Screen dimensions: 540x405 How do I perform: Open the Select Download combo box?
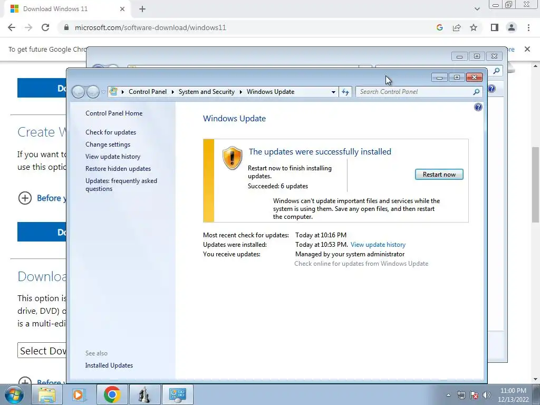click(x=42, y=351)
